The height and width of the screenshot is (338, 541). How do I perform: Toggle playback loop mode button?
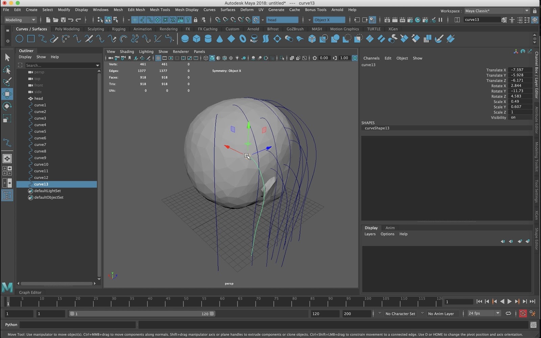pyautogui.click(x=508, y=314)
